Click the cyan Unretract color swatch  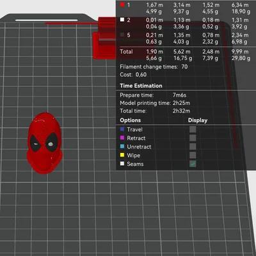click(x=122, y=147)
